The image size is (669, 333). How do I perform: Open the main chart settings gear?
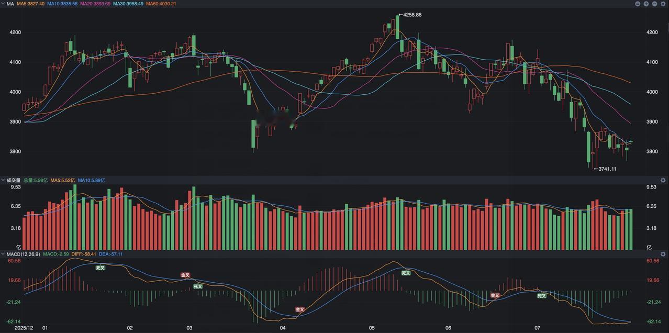663,4
